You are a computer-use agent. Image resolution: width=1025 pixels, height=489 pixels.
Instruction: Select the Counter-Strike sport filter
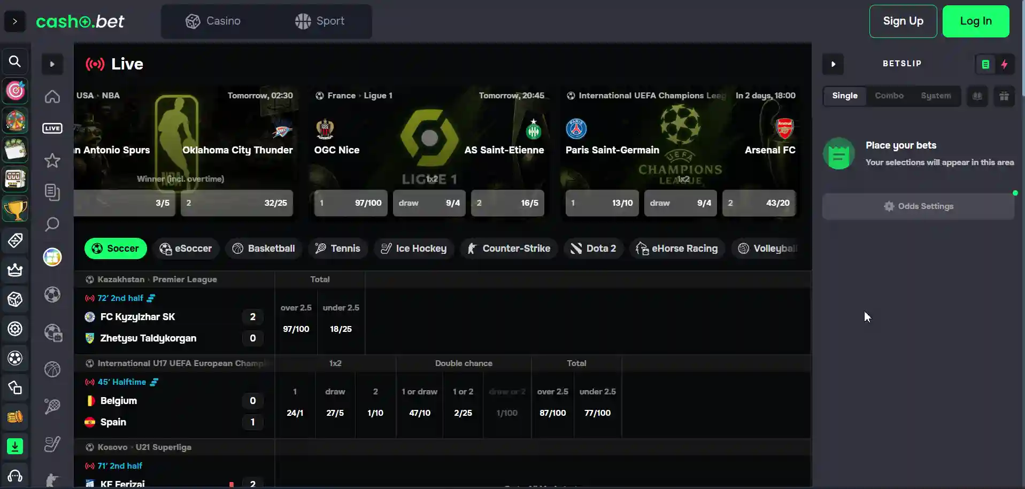coord(509,249)
